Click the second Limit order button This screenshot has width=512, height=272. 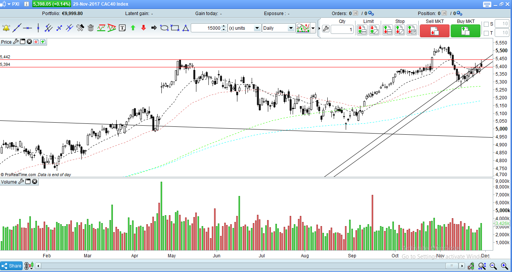(374, 30)
